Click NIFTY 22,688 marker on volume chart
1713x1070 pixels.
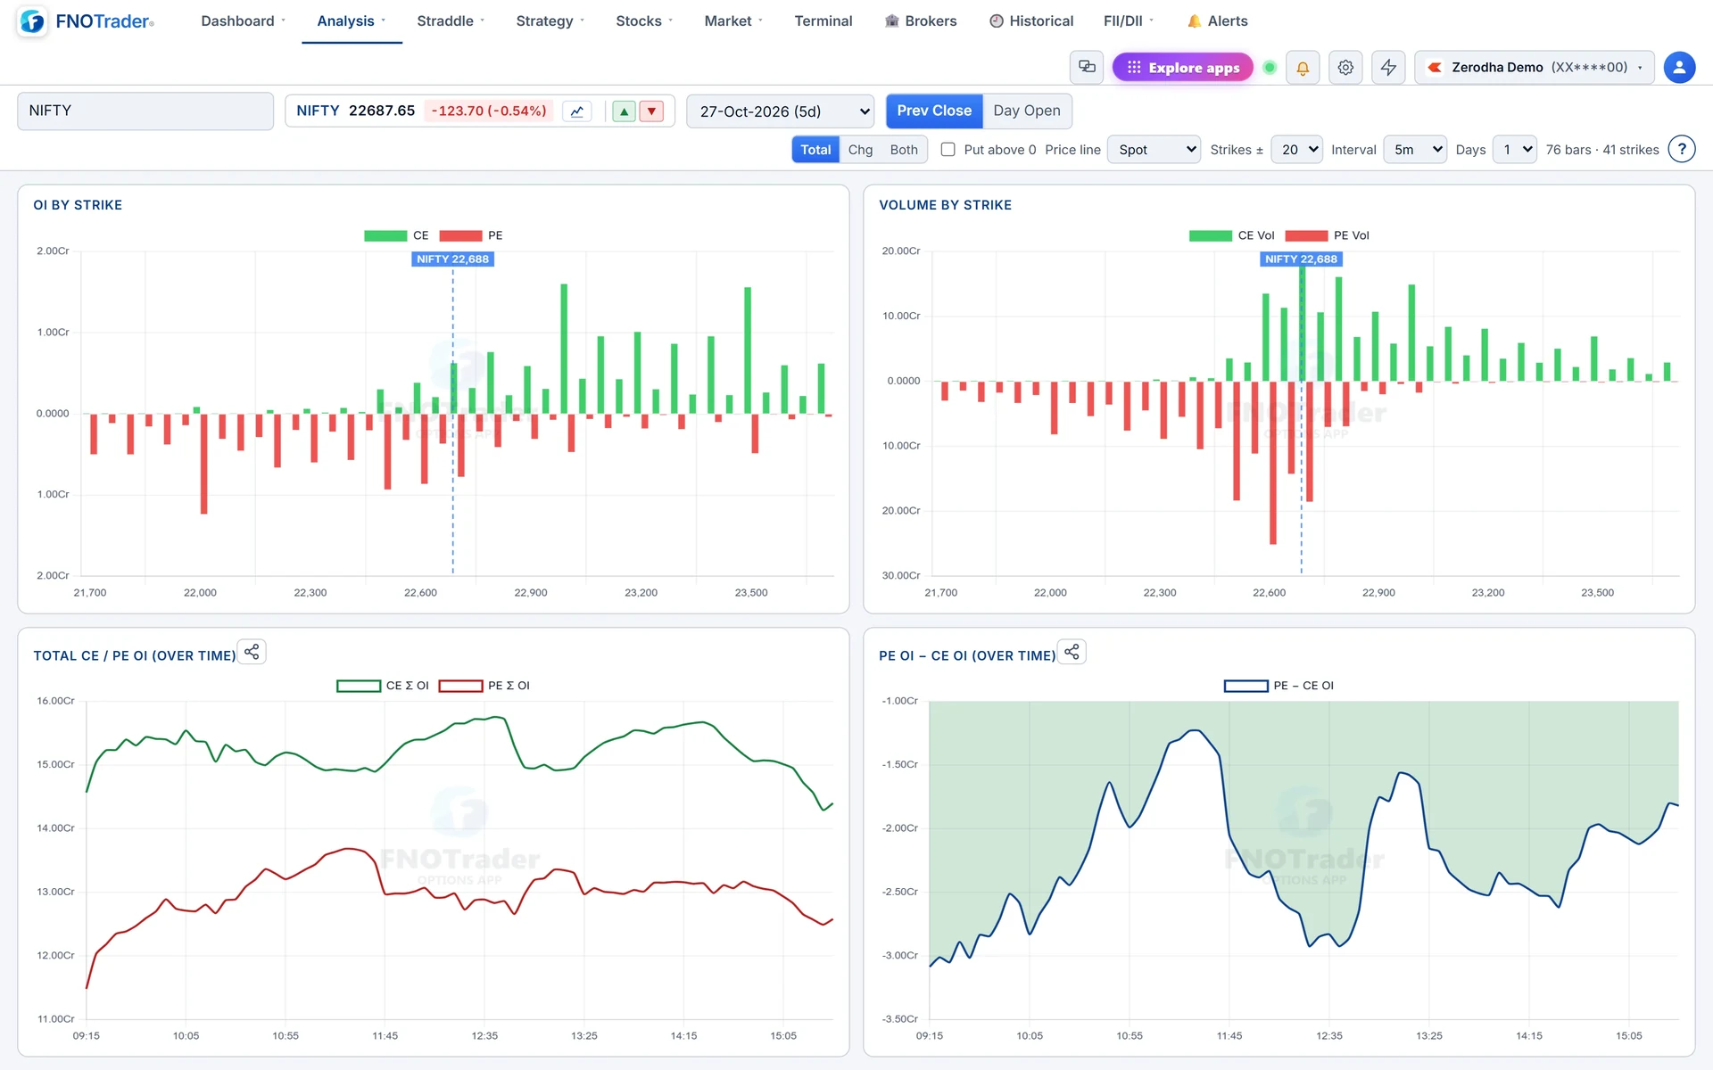pos(1301,259)
